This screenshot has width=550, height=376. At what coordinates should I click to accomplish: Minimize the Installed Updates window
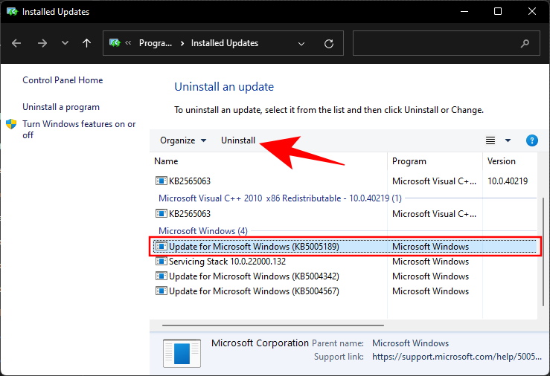pos(464,12)
